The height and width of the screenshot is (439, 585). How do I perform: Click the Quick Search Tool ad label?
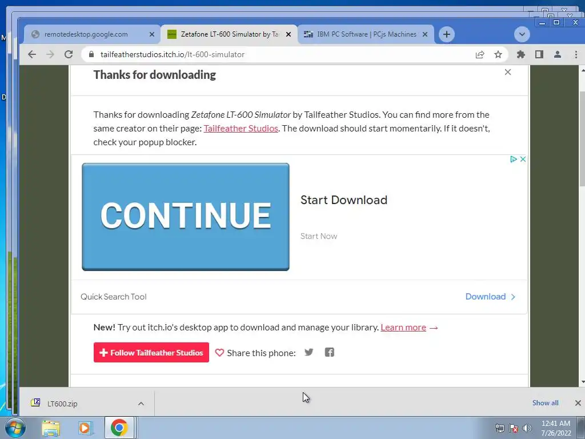(114, 297)
